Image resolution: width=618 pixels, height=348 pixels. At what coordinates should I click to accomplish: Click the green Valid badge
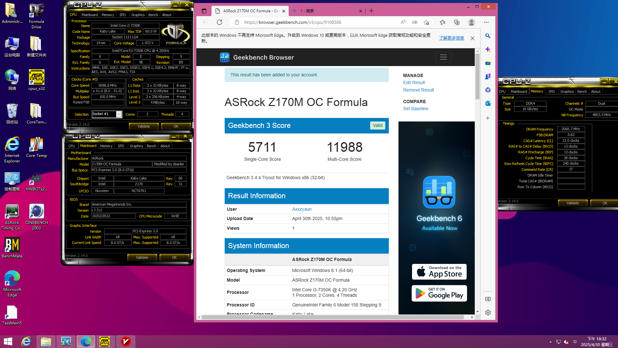[x=378, y=125]
